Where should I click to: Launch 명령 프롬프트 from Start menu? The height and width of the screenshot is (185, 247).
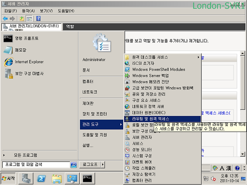[x=39, y=38]
